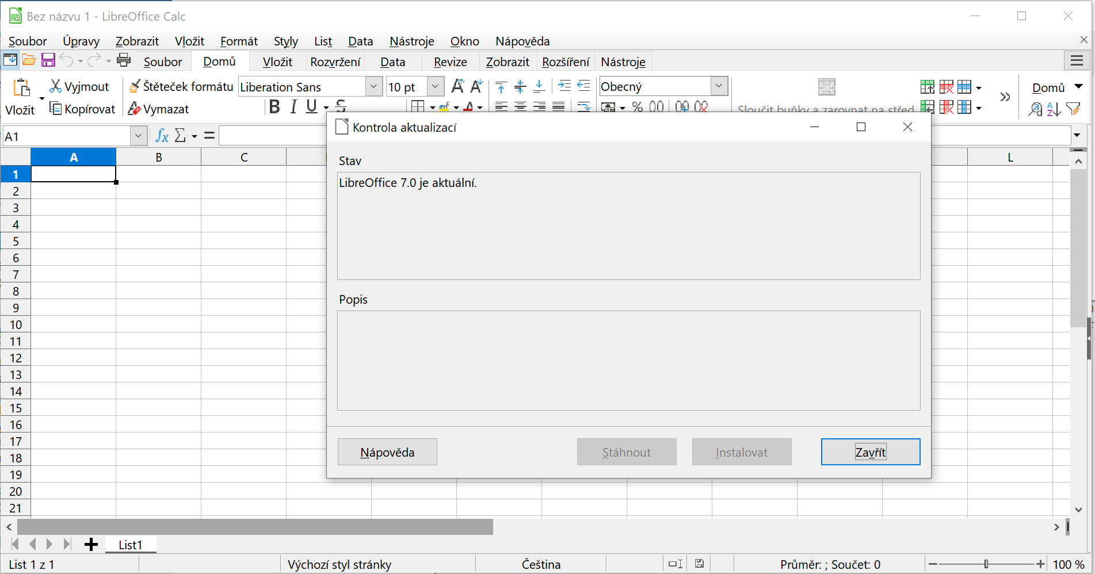The image size is (1095, 574).
Task: Align cell content to top
Action: [x=501, y=87]
